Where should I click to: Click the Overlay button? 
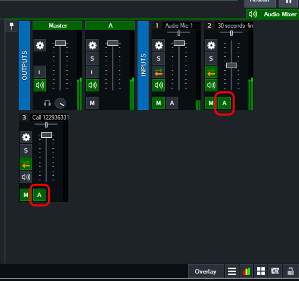[206, 271]
